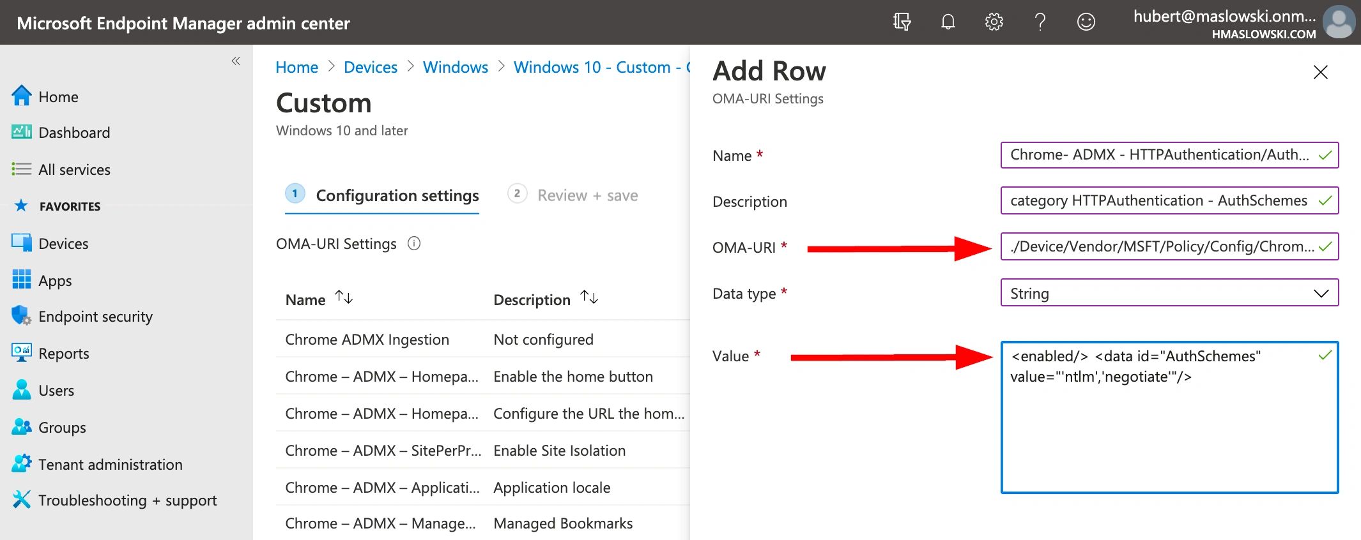Open Tenant administration in the sidebar
The height and width of the screenshot is (540, 1361).
[x=110, y=465]
